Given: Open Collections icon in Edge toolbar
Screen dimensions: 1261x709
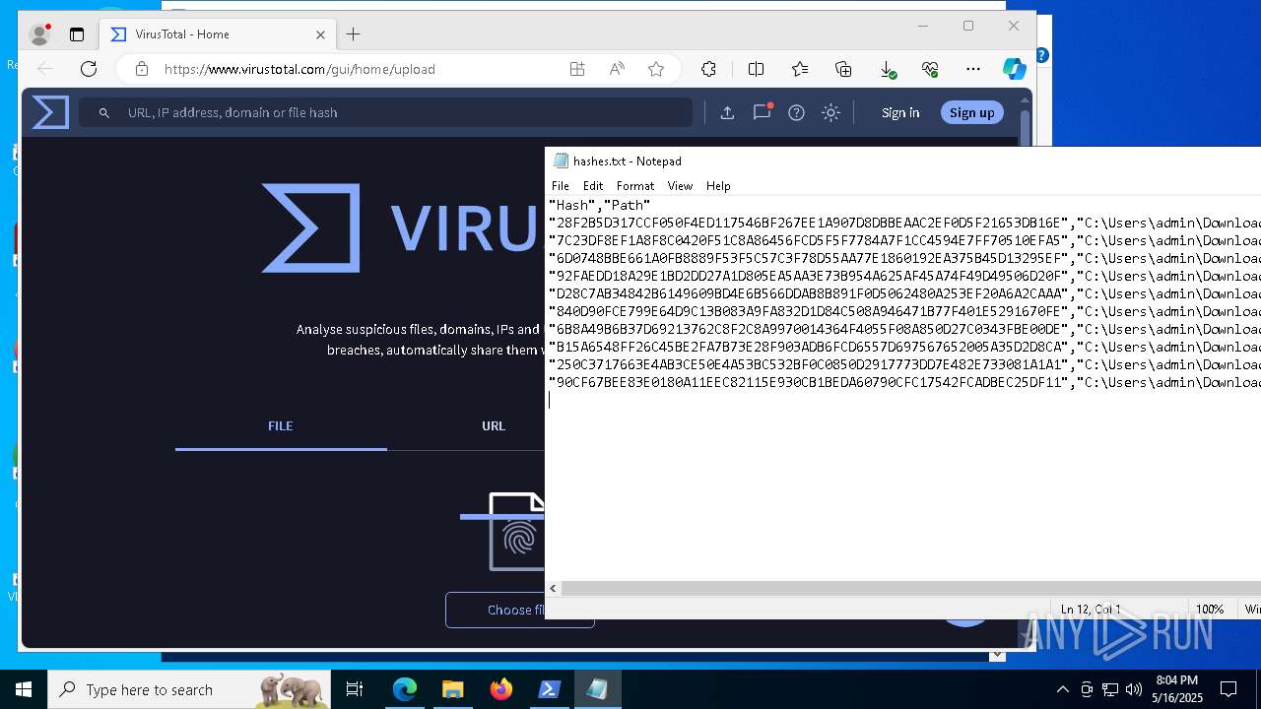Looking at the screenshot, I should click(x=843, y=69).
